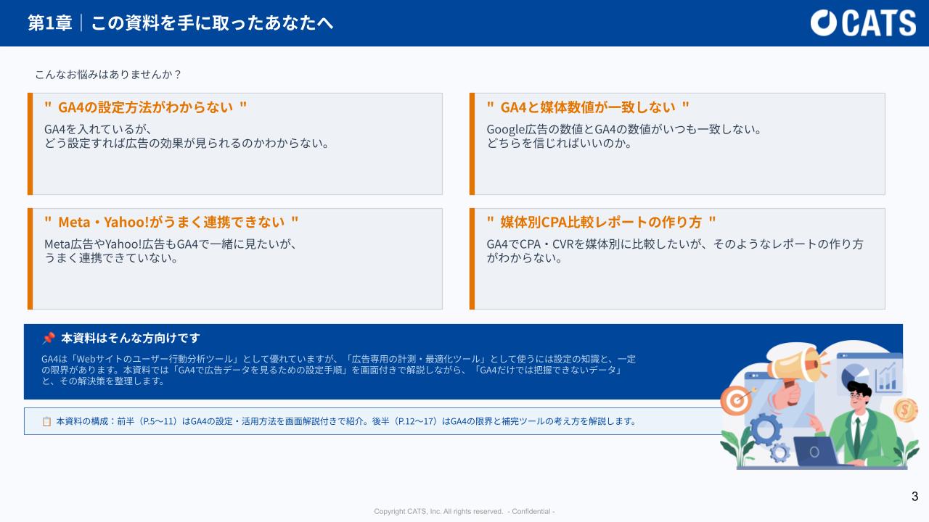Click text どちらを信じればいいのか。
Viewport: 929px width, 522px height.
pyautogui.click(x=559, y=144)
